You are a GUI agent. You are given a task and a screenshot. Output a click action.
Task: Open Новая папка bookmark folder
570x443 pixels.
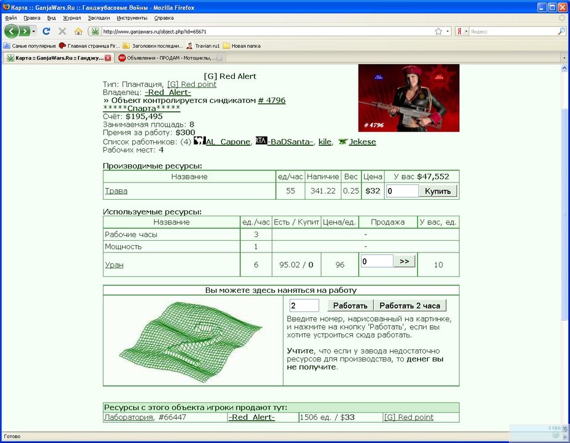coord(241,46)
